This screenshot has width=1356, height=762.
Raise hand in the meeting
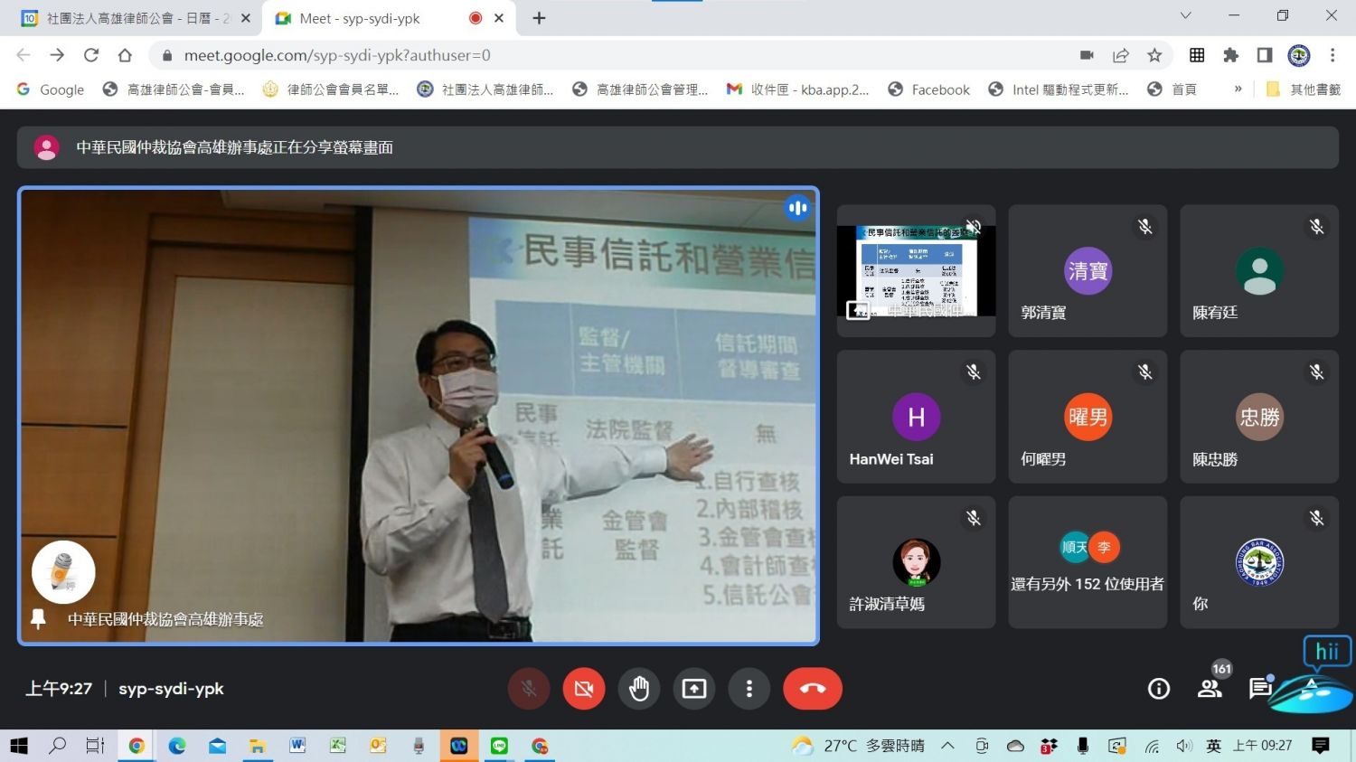[x=639, y=689]
